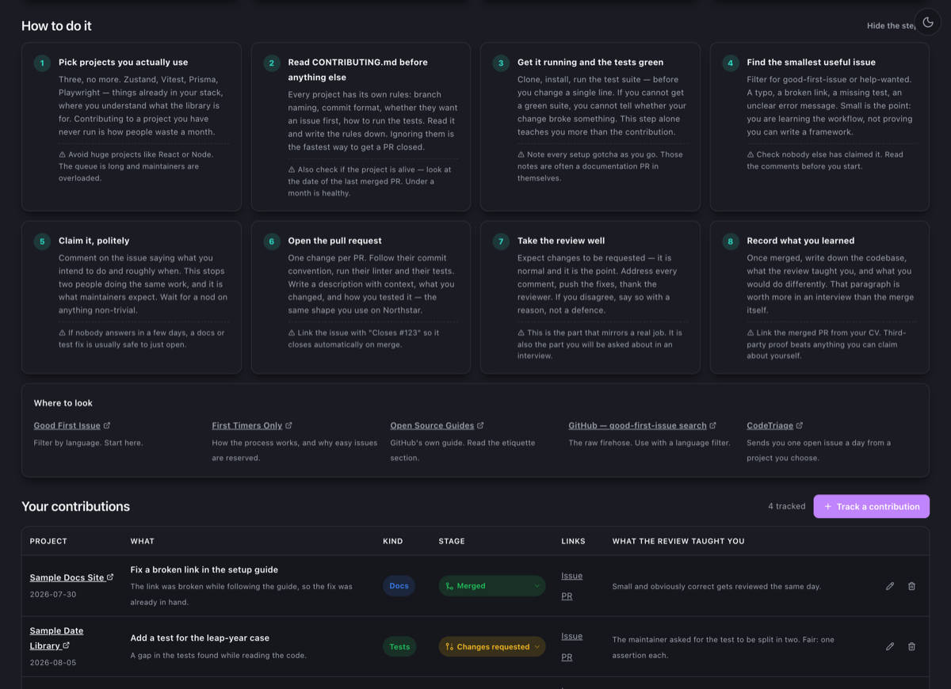Click 'Your contributions' section heading

[75, 506]
